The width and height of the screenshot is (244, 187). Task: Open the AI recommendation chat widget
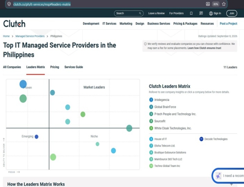228,176
